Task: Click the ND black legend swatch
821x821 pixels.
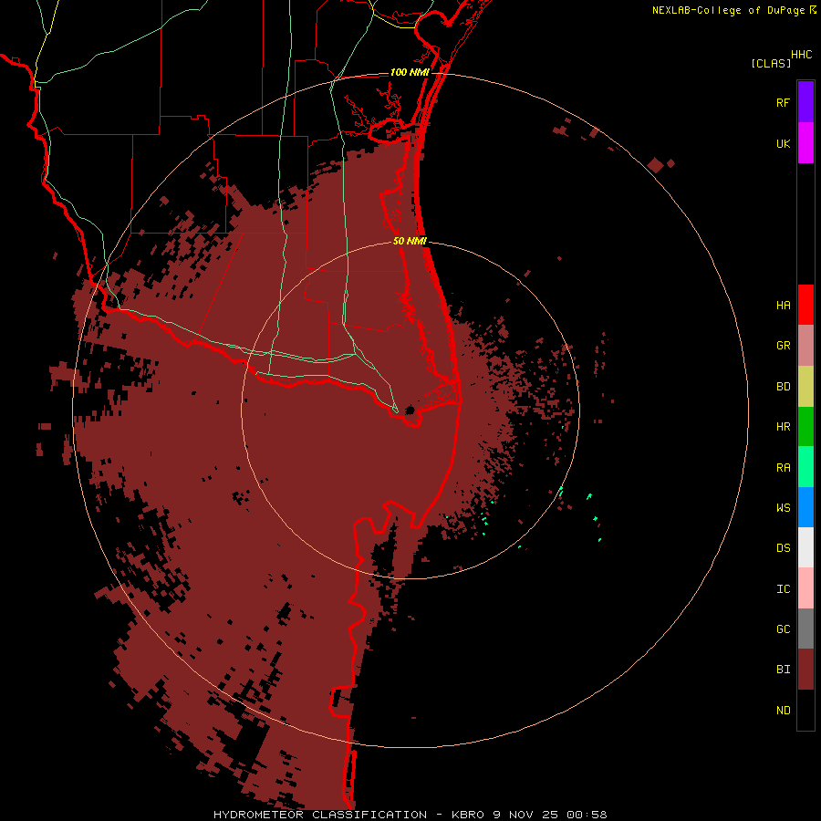Action: click(x=805, y=710)
